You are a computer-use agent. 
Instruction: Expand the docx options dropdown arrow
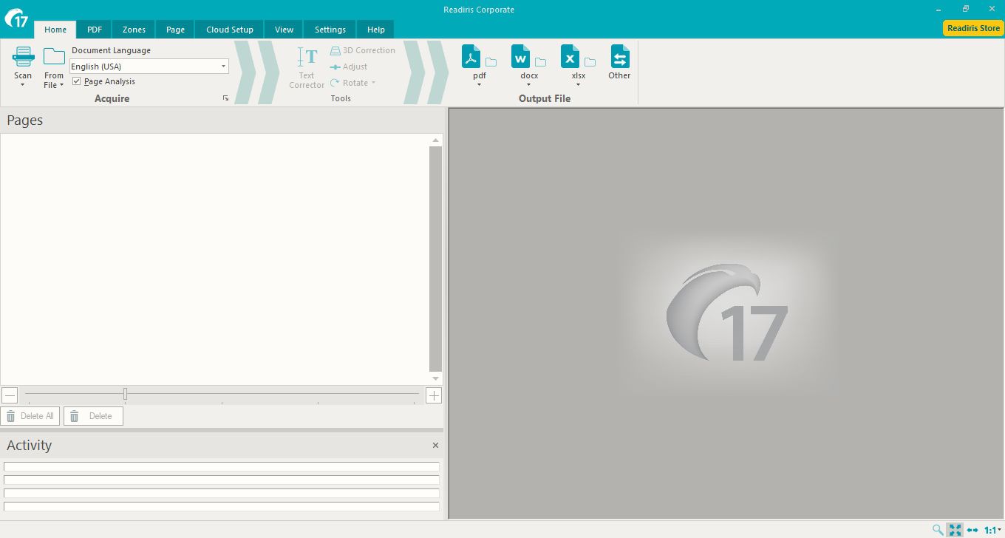coord(528,85)
